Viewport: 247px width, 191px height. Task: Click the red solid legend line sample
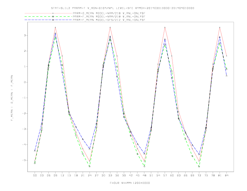(48, 13)
